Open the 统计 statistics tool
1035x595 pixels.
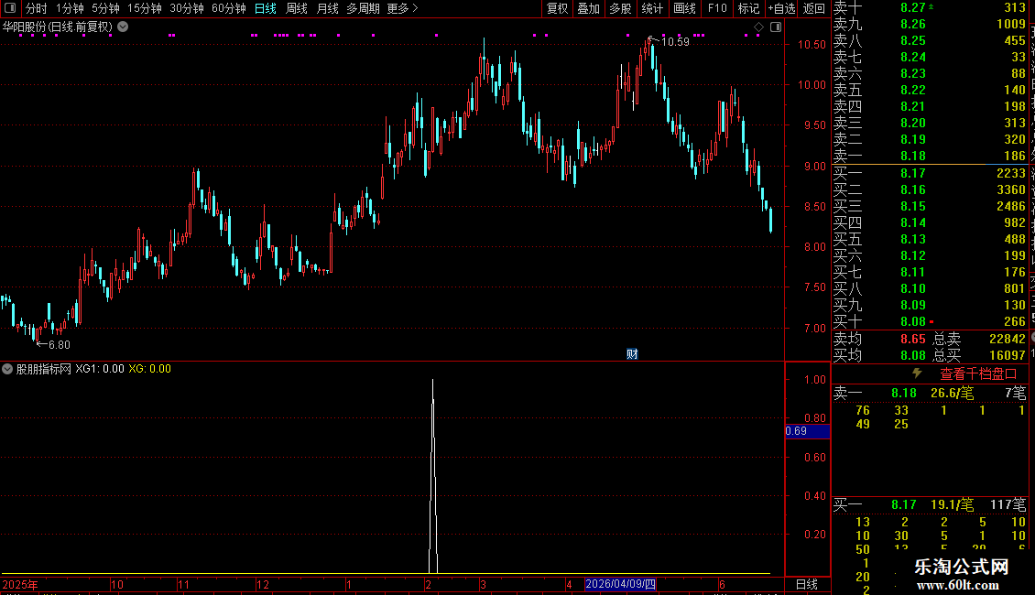652,8
